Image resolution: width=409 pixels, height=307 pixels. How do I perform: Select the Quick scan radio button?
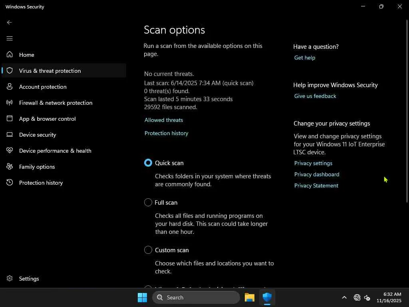point(148,163)
